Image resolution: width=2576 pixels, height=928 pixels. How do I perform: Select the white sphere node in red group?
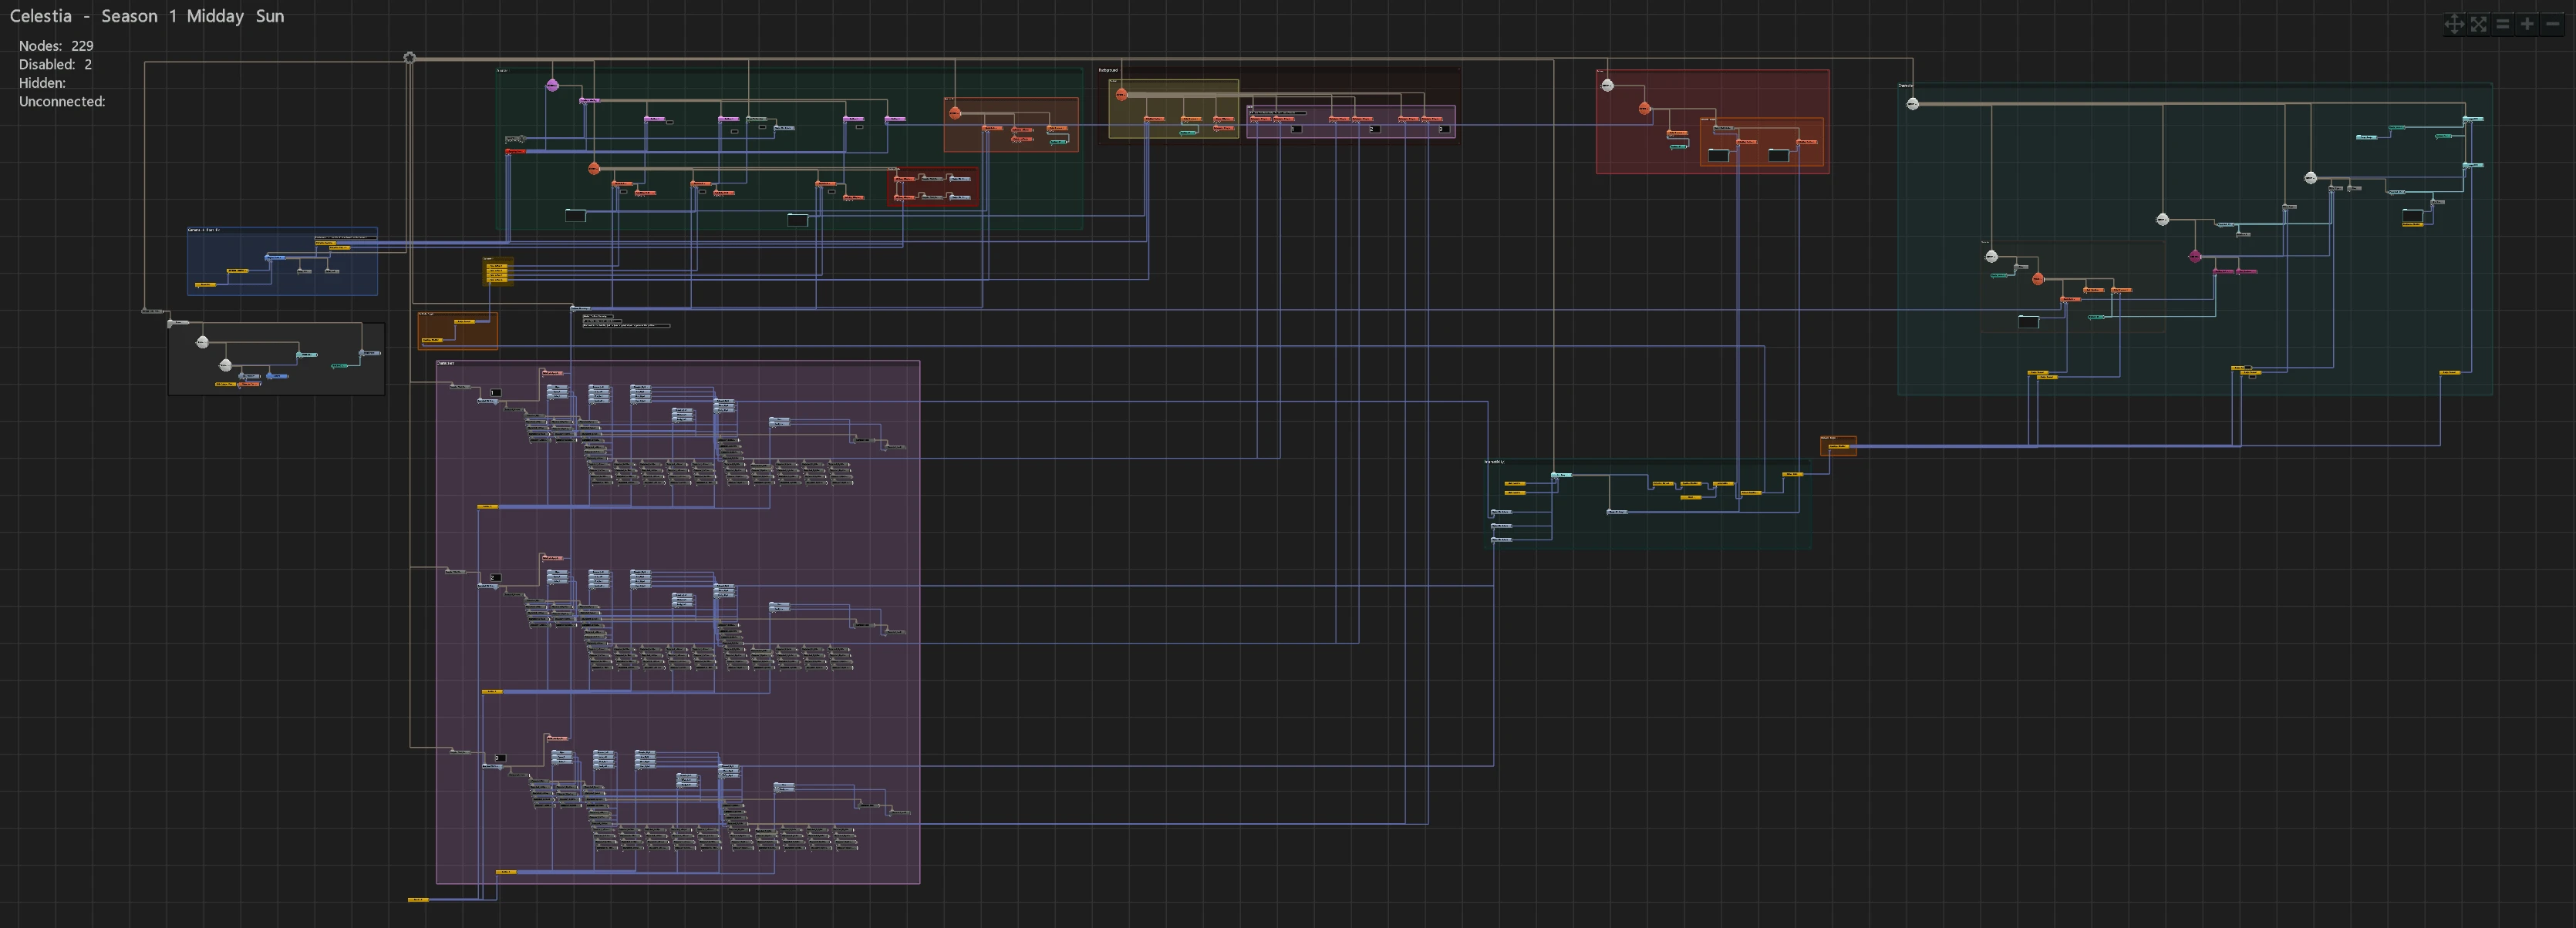pos(1607,85)
